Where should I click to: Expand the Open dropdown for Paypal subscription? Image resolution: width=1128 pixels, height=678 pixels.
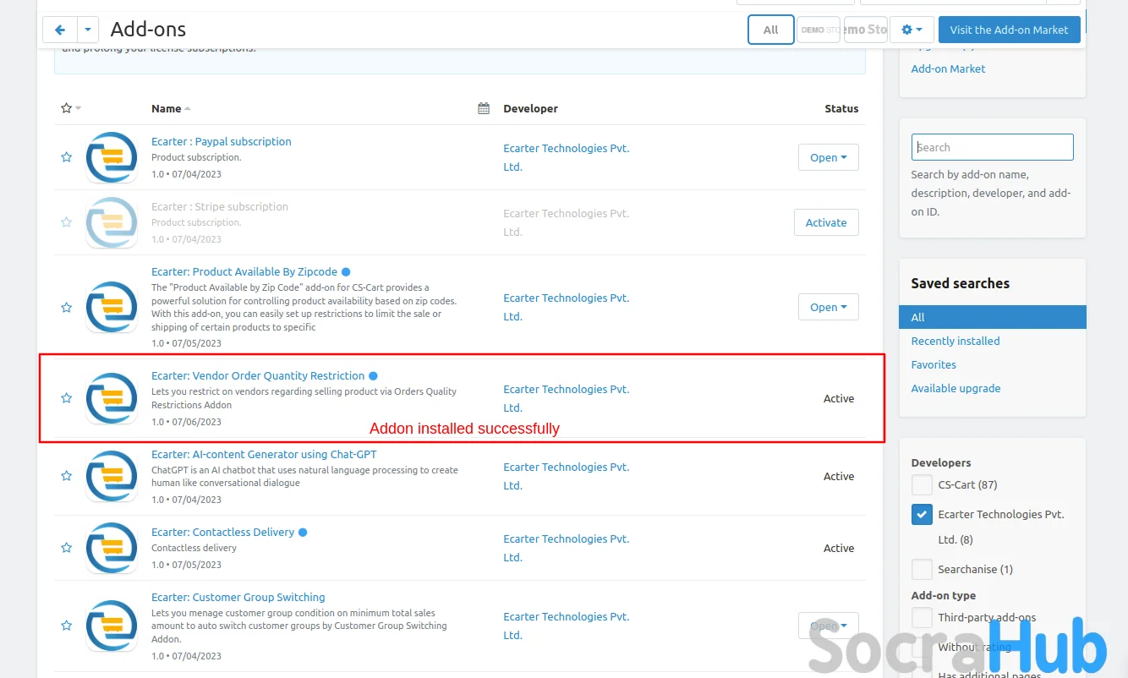tap(828, 157)
